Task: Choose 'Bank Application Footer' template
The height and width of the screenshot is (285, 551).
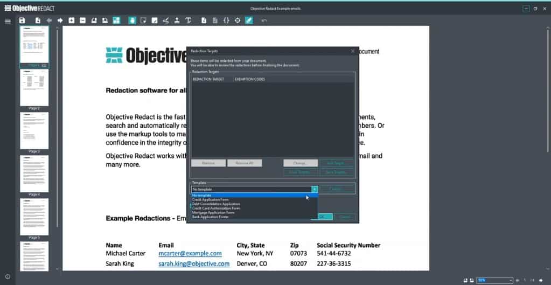Action: click(x=254, y=217)
